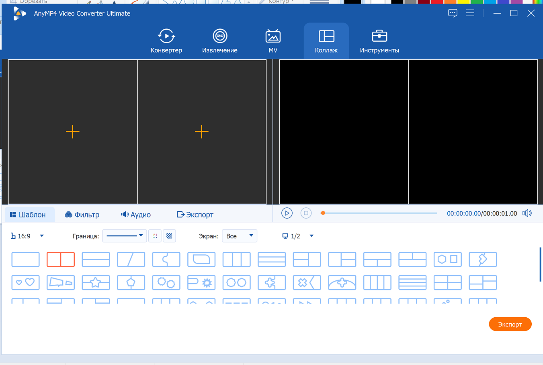Select the two hearts collage template
Viewport: 543px width, 365px height.
click(25, 282)
